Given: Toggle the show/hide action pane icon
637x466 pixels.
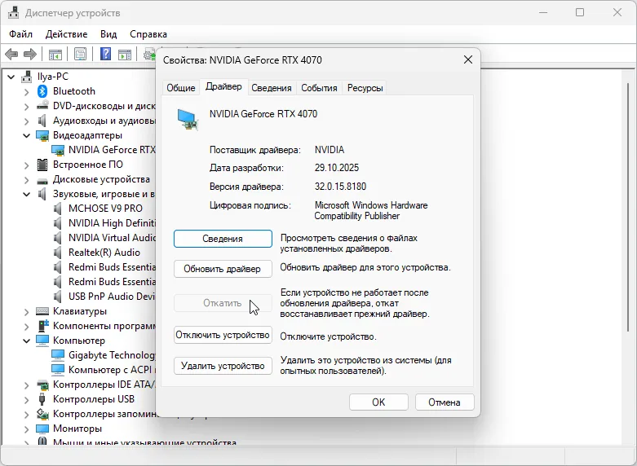Looking at the screenshot, I should (125, 54).
